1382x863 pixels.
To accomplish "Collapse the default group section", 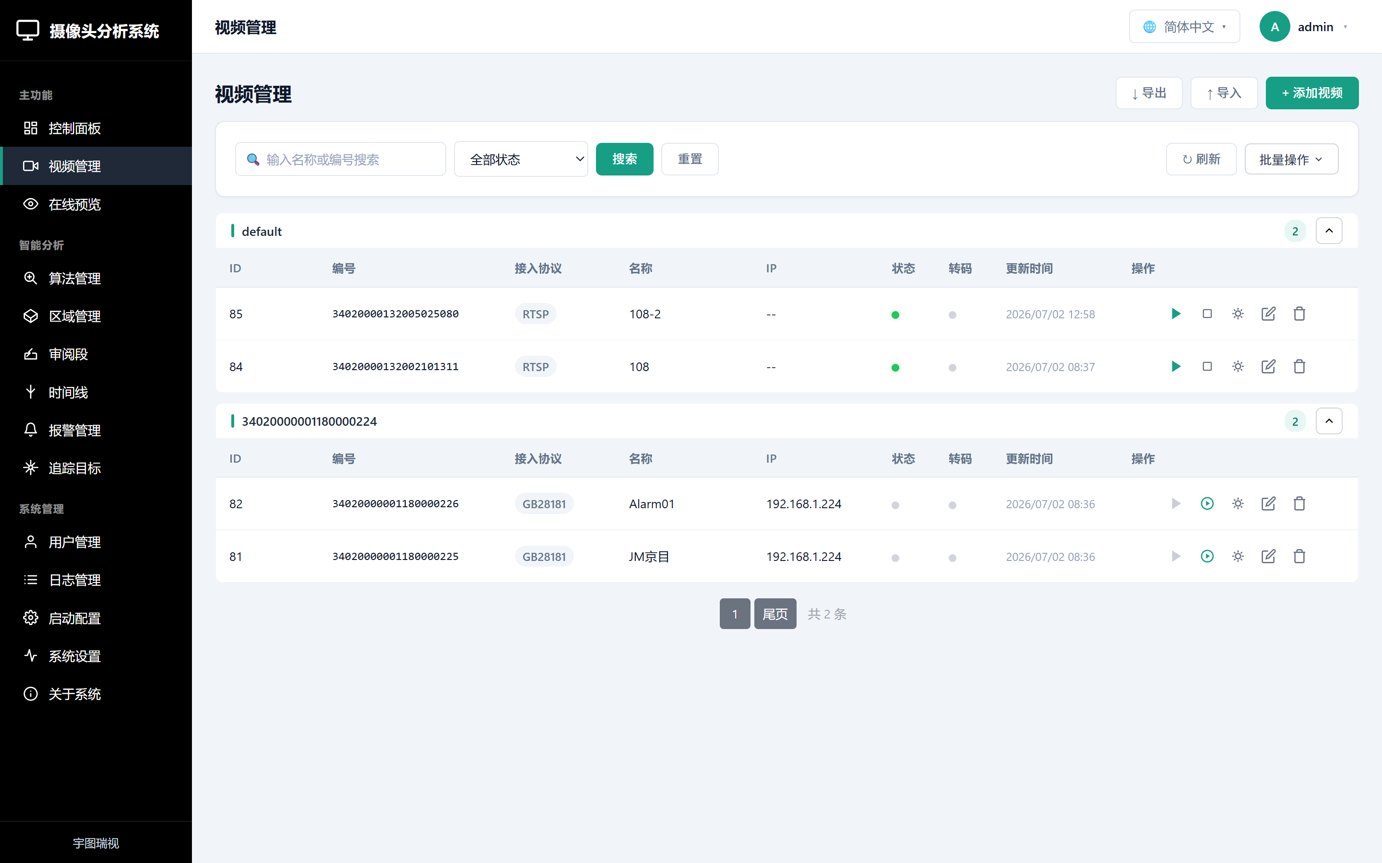I will (1329, 231).
